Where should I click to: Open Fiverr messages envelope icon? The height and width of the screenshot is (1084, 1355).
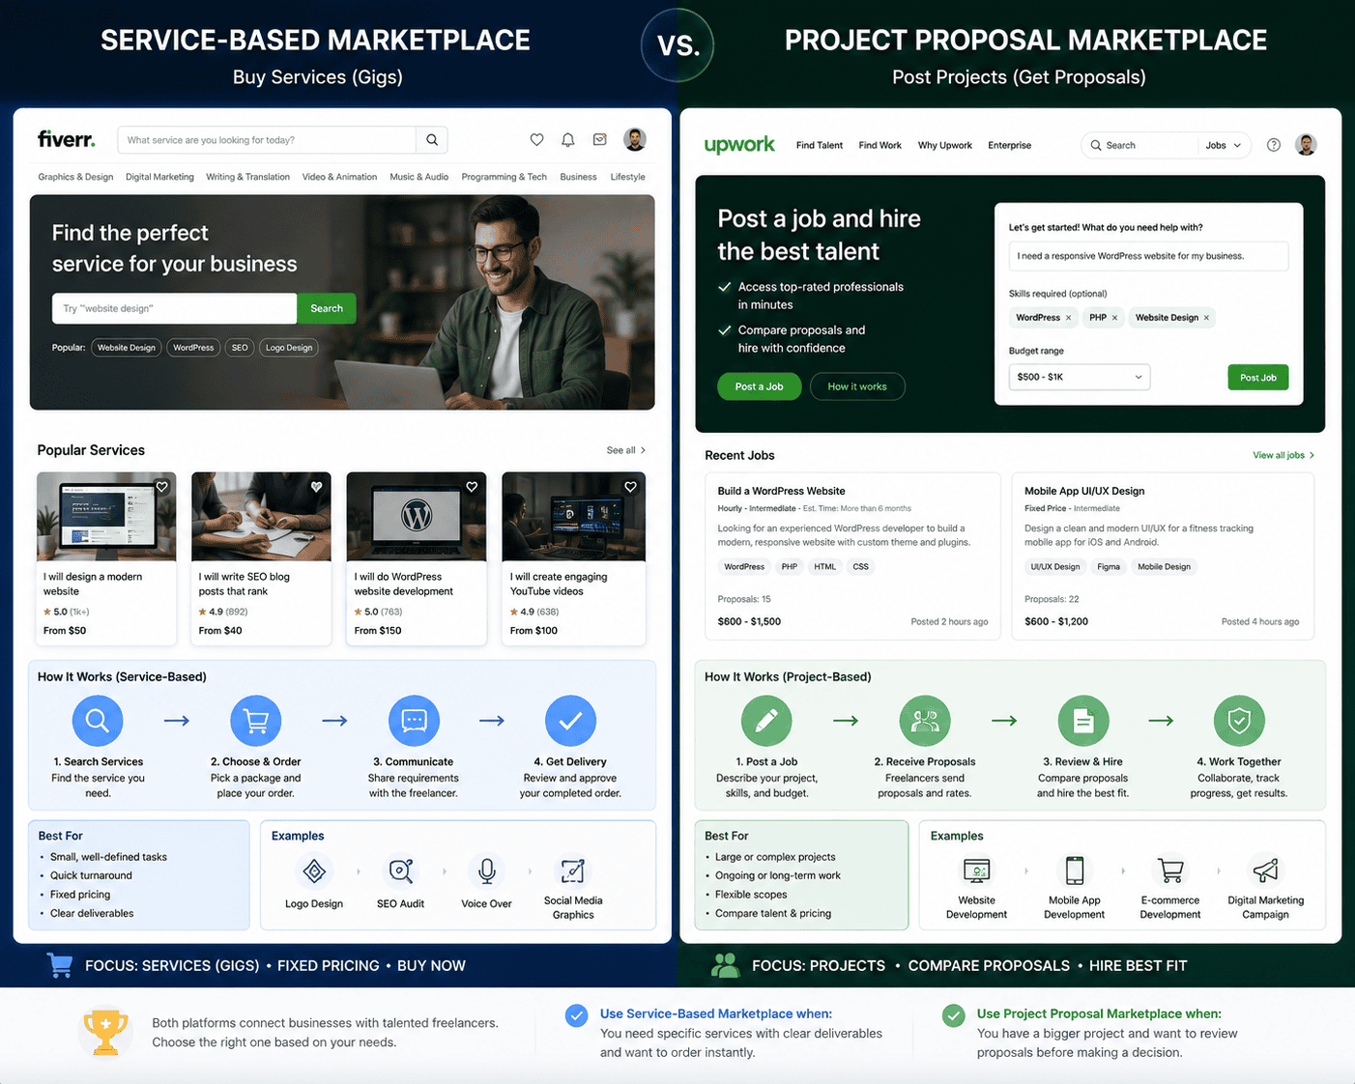(x=600, y=140)
